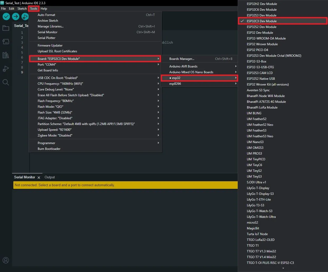
Task: Pick ESP32 Dev Module board option
Action: click(260, 33)
